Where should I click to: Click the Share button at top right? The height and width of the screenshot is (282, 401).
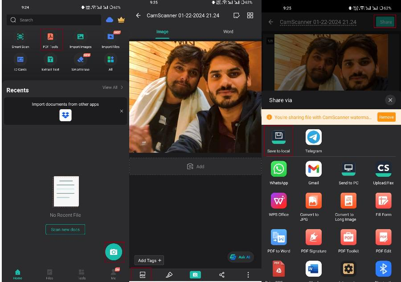386,22
